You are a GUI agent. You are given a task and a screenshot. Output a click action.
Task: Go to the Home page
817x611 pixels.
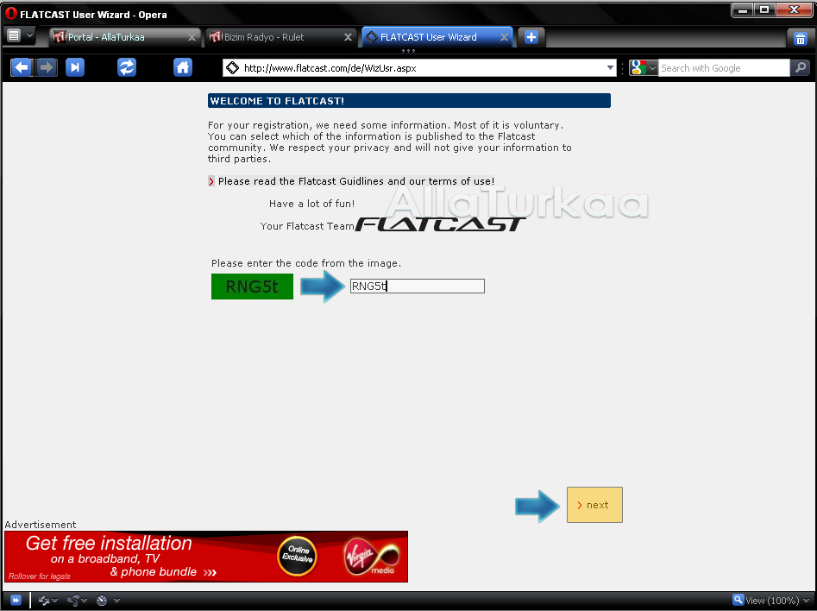tap(183, 67)
